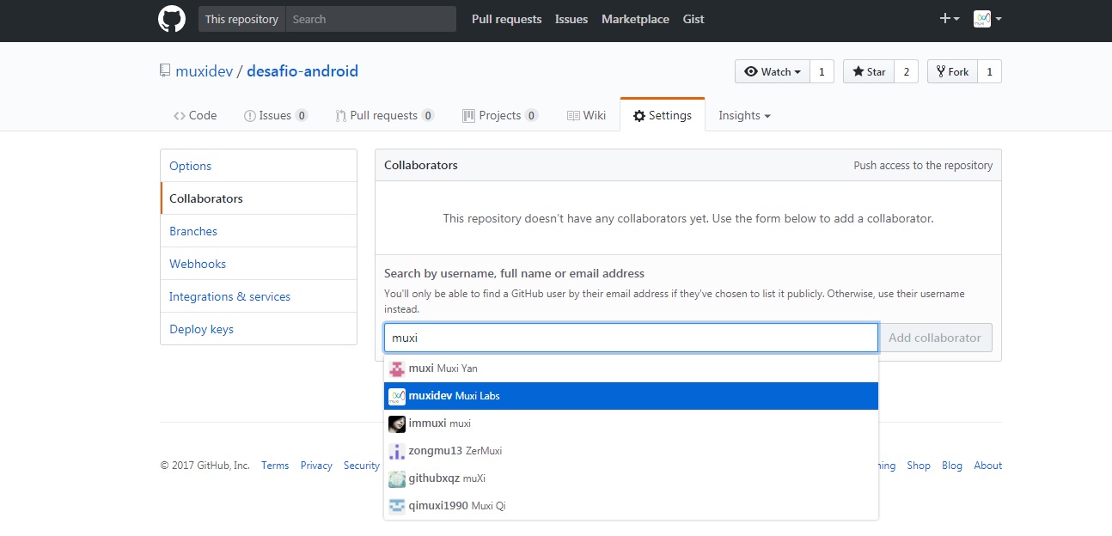Focus the top Search field
The height and width of the screenshot is (536, 1112).
coord(370,19)
